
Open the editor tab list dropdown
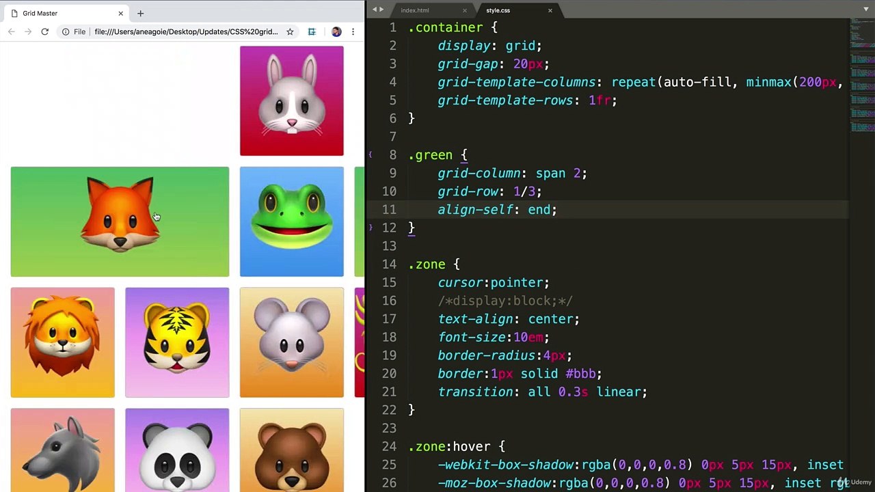click(867, 10)
